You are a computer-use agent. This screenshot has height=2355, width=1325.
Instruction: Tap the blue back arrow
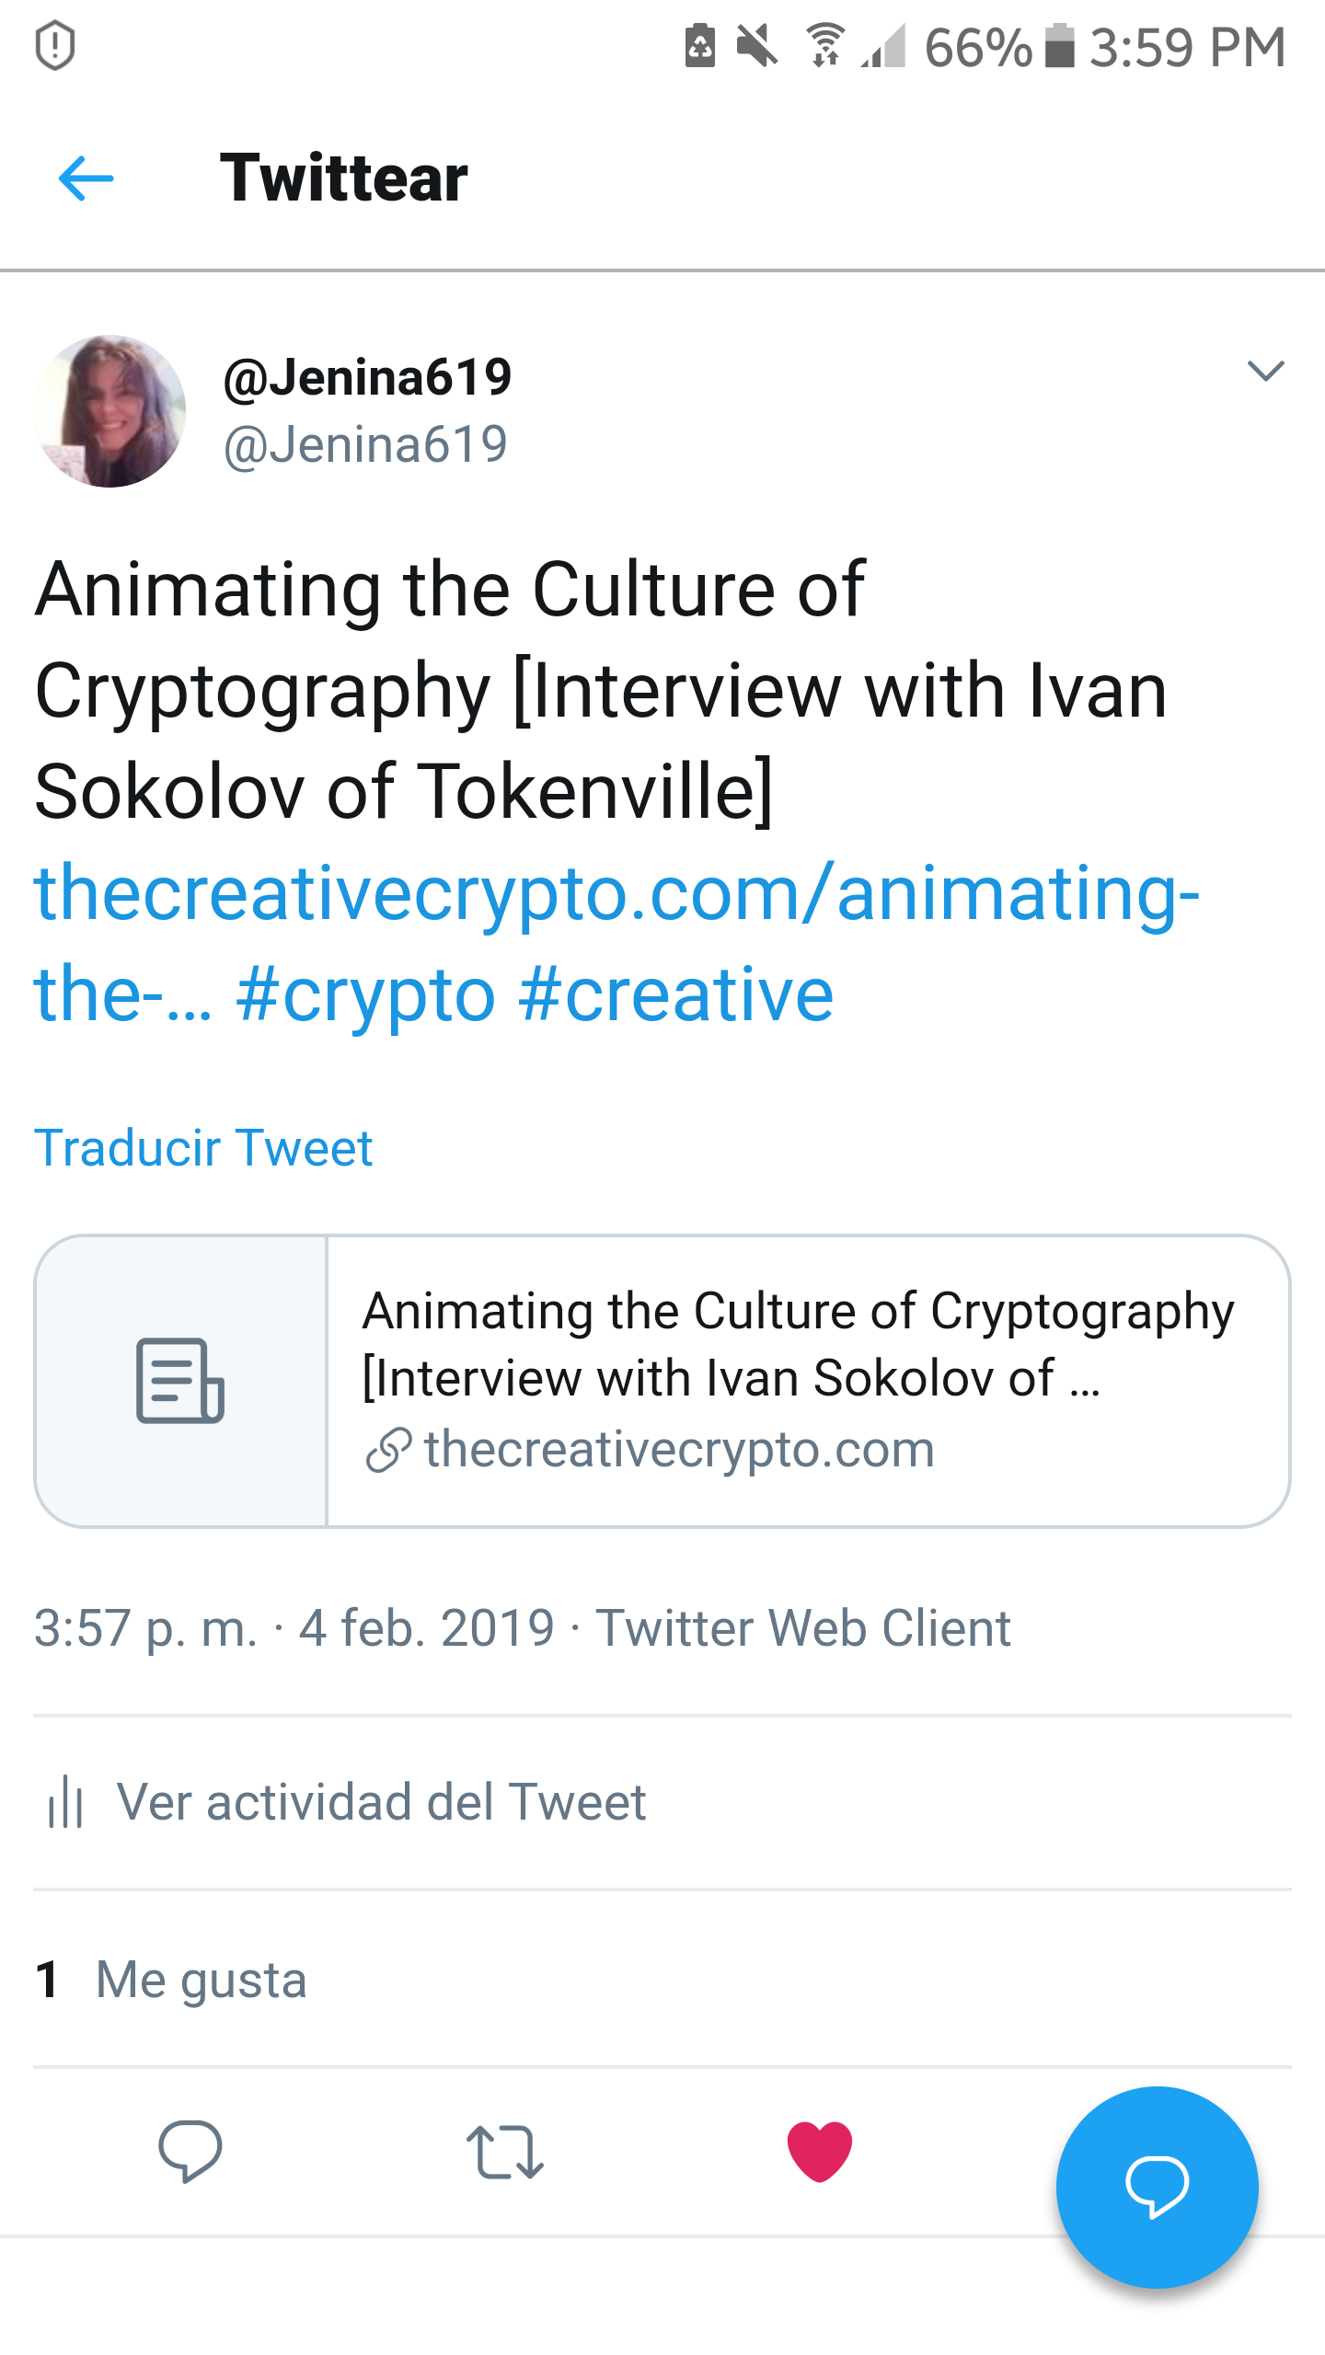[86, 178]
